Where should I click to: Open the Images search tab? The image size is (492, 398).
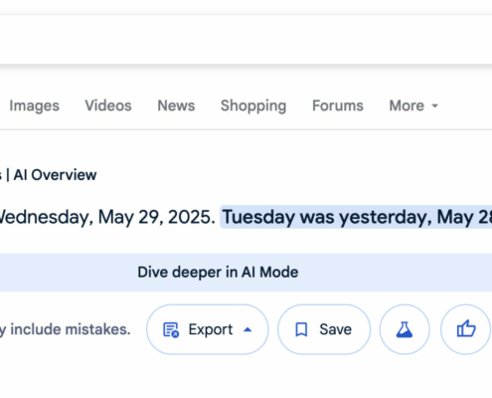34,105
